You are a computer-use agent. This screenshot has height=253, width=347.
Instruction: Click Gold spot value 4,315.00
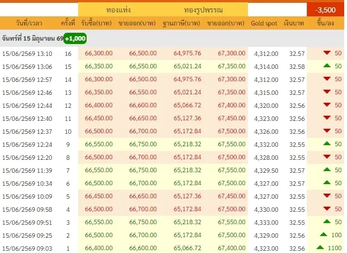coord(266,93)
